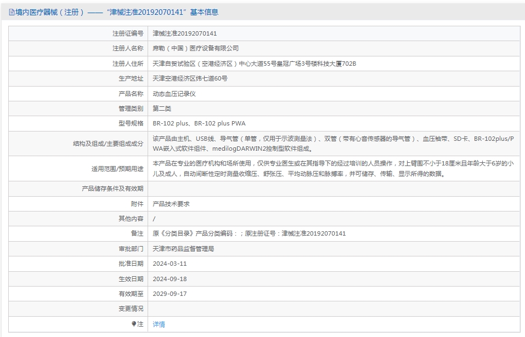Click the 管理类别 label
The image size is (525, 337).
[x=131, y=108]
